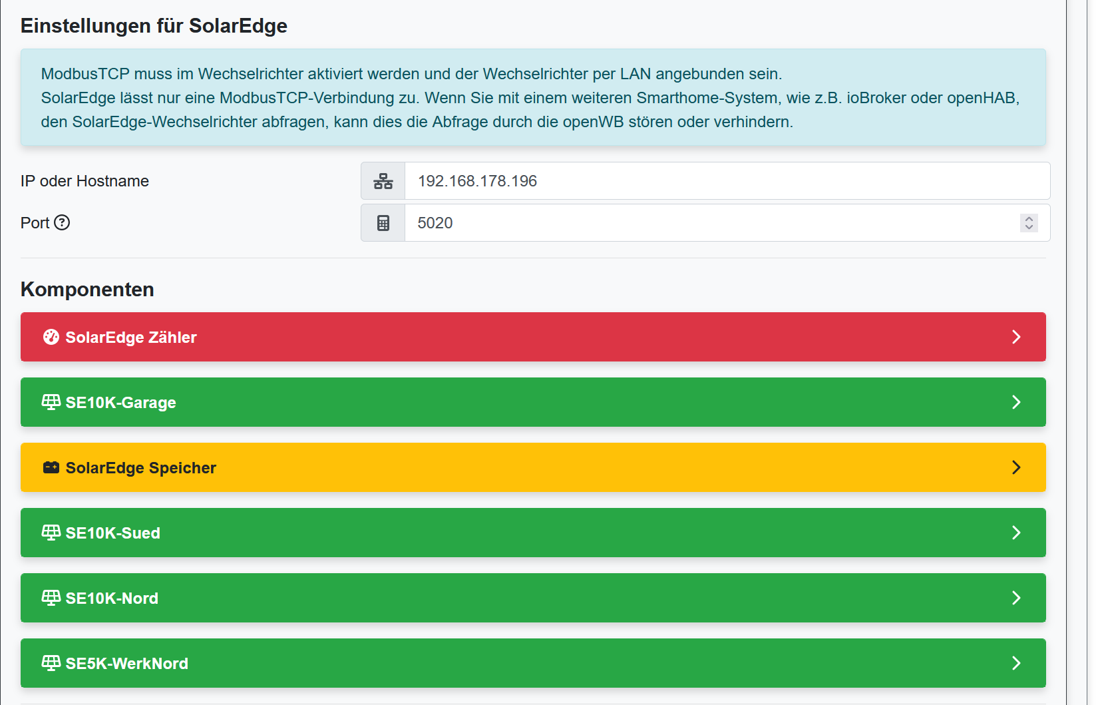Click the gauge icon on SolarEdge Zähler
This screenshot has width=1104, height=705.
pos(51,337)
